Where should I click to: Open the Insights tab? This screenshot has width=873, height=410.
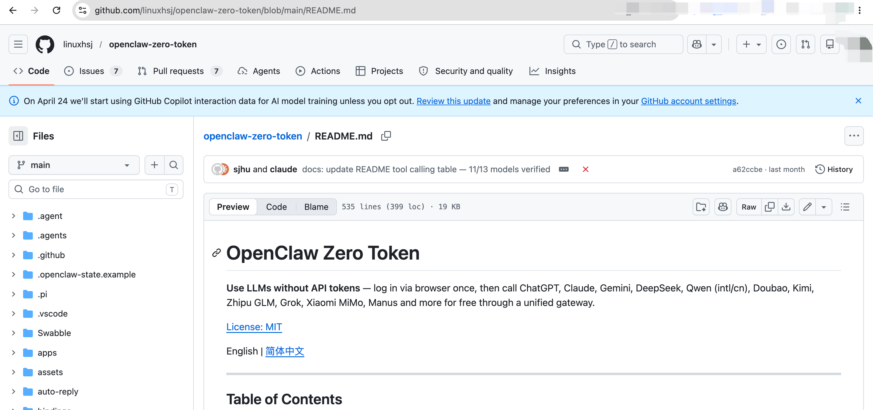[553, 71]
